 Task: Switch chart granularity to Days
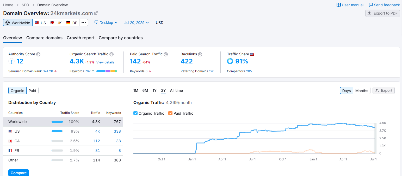point(347,90)
